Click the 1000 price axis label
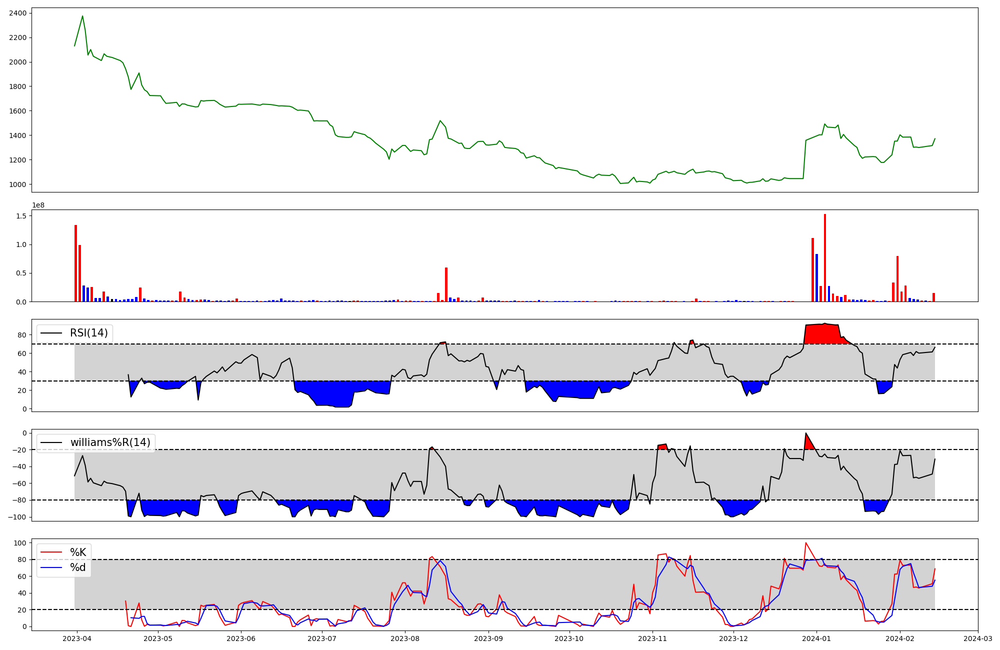The image size is (1000, 650). click(17, 184)
